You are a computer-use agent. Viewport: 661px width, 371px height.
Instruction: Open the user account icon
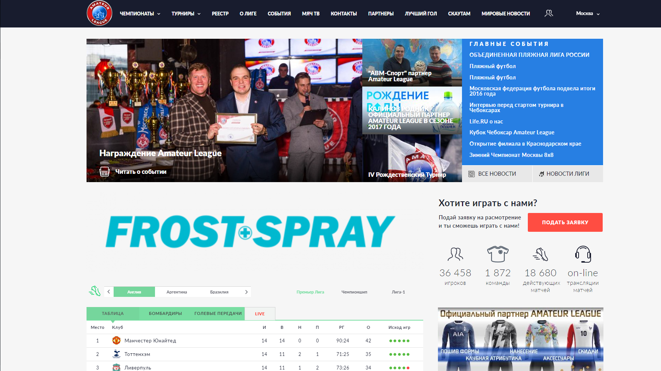[549, 13]
